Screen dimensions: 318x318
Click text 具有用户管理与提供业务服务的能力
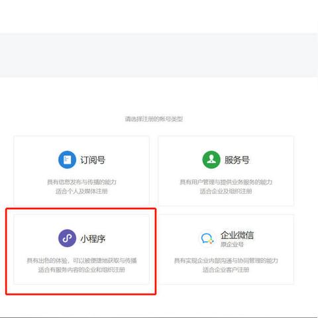[226, 182]
